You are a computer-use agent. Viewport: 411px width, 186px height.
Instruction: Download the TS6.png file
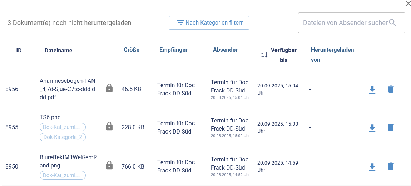coord(372,127)
